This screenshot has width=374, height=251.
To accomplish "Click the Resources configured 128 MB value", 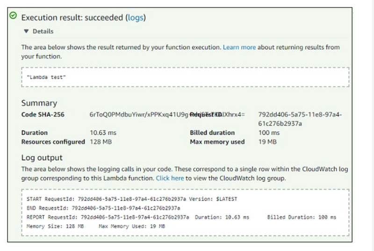I will 101,142.
